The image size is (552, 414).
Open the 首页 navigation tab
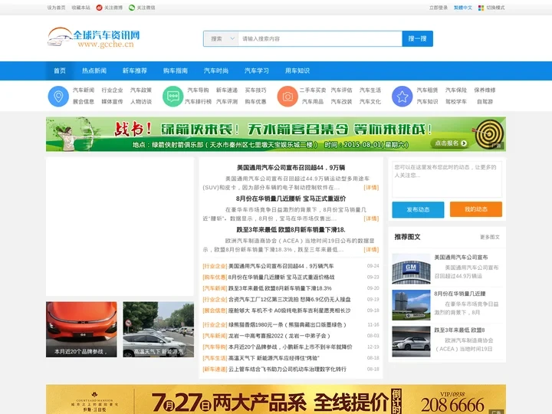coord(60,71)
